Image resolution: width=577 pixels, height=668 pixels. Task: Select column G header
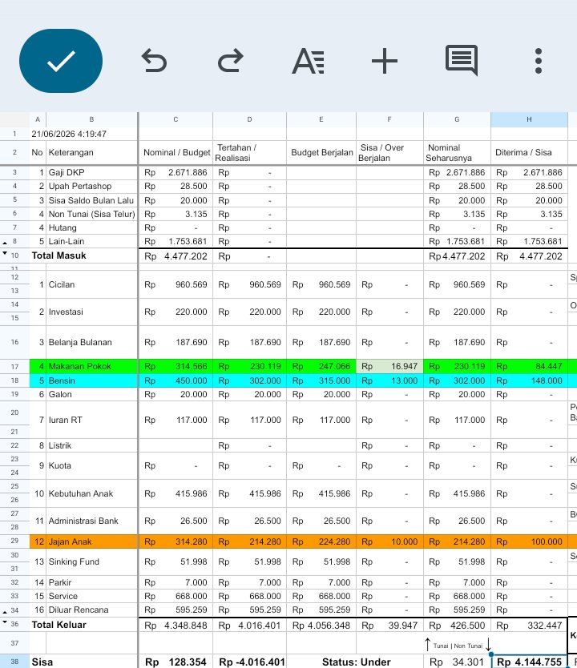(x=457, y=119)
